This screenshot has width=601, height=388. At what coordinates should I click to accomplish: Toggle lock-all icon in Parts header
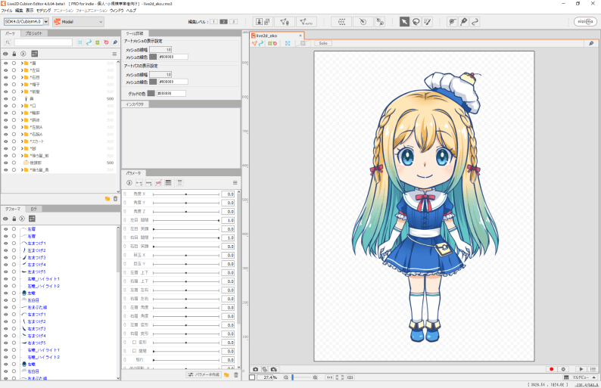[14, 54]
